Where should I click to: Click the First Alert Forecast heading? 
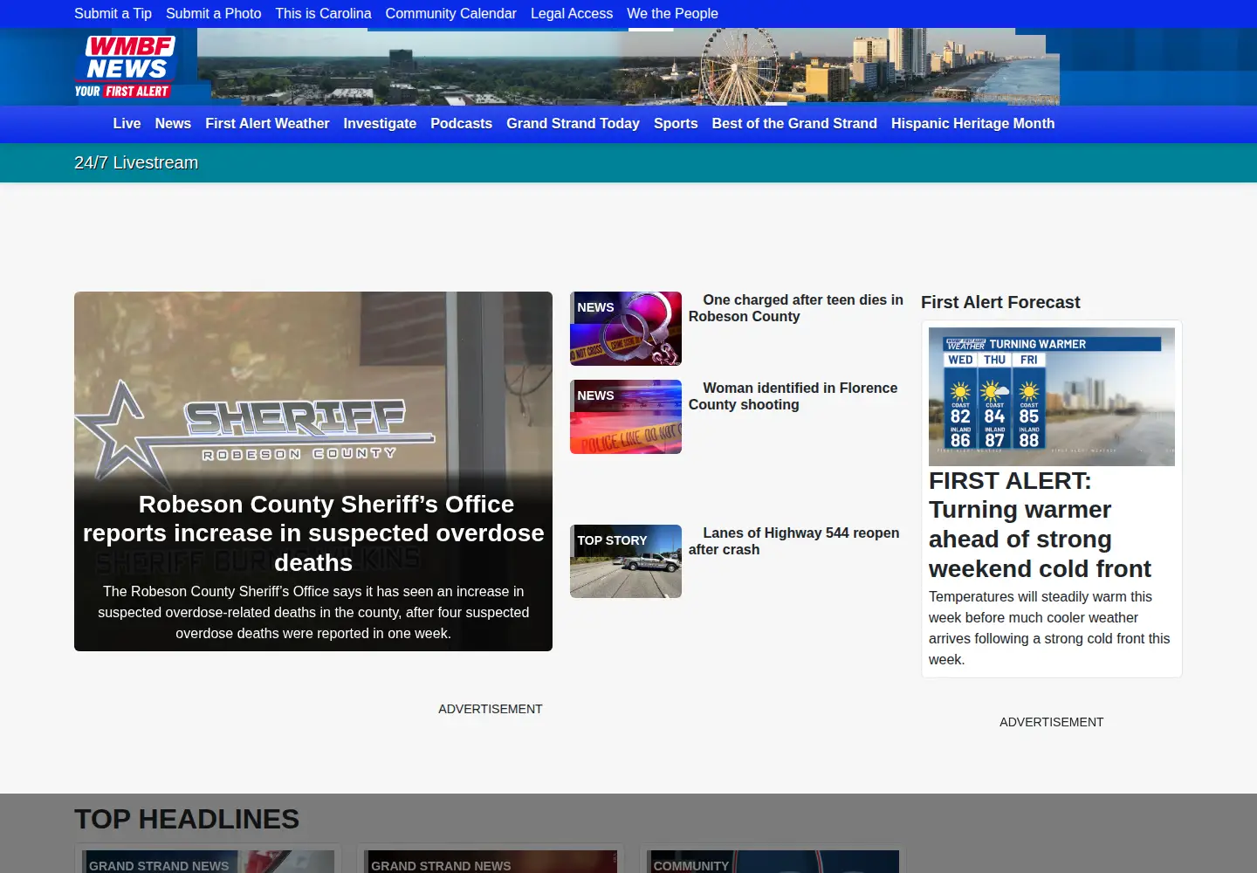tap(1000, 302)
